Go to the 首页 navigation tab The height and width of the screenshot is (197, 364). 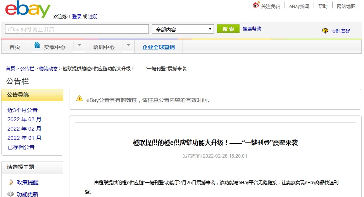pos(15,47)
